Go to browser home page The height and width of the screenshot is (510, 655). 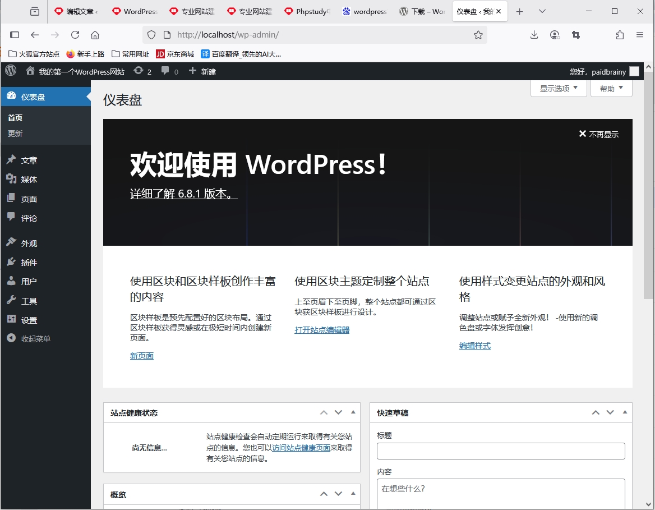[95, 35]
